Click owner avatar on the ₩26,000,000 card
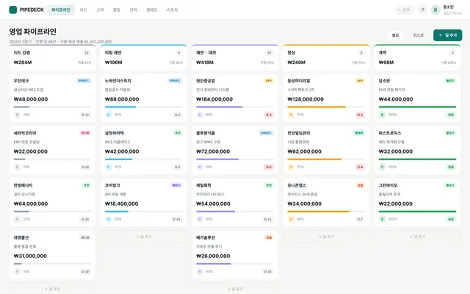Screen dimensions: 470x294 point(200,271)
